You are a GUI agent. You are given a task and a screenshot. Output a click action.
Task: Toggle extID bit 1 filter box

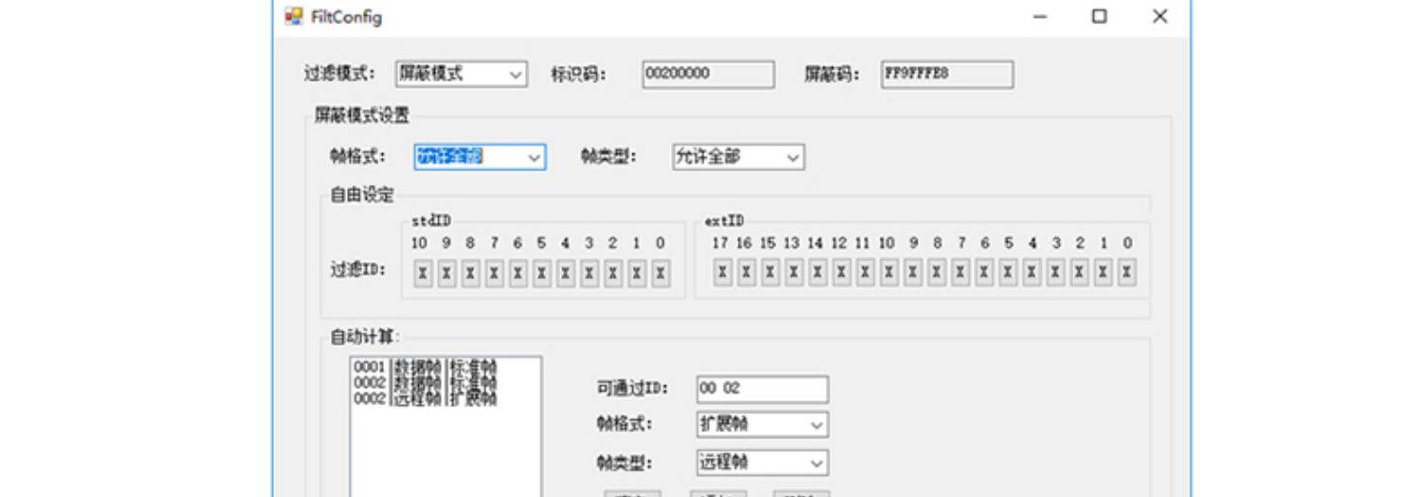[x=1103, y=274]
